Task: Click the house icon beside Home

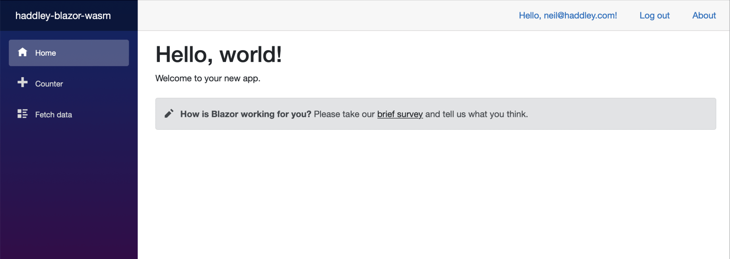Action: pos(23,52)
